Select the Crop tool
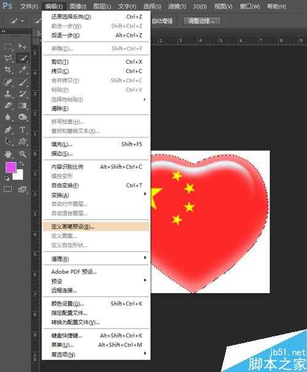307x372 pixels. (9, 69)
